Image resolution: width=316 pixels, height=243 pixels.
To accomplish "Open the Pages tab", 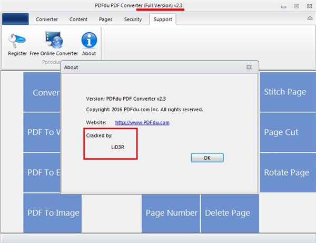I will point(106,20).
